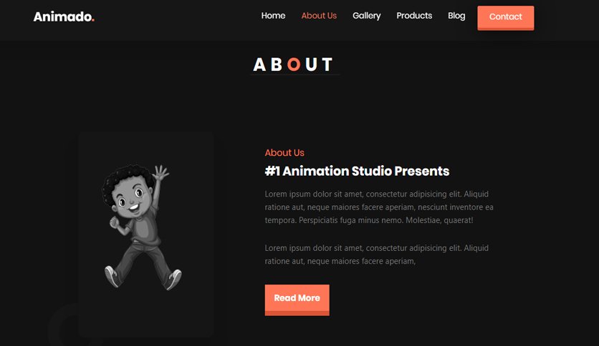Click the #1 Animation Studio Presents heading

coord(357,171)
